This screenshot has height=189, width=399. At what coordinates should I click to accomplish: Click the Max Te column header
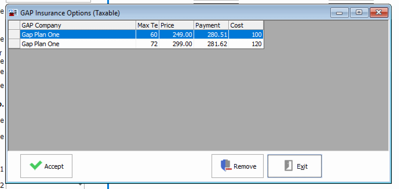(147, 25)
